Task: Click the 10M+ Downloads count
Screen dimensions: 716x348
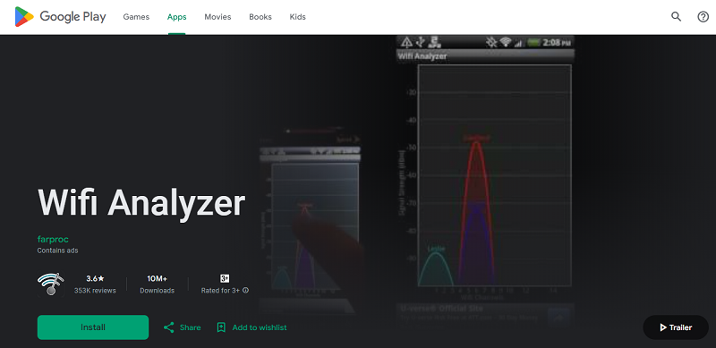Action: click(158, 284)
